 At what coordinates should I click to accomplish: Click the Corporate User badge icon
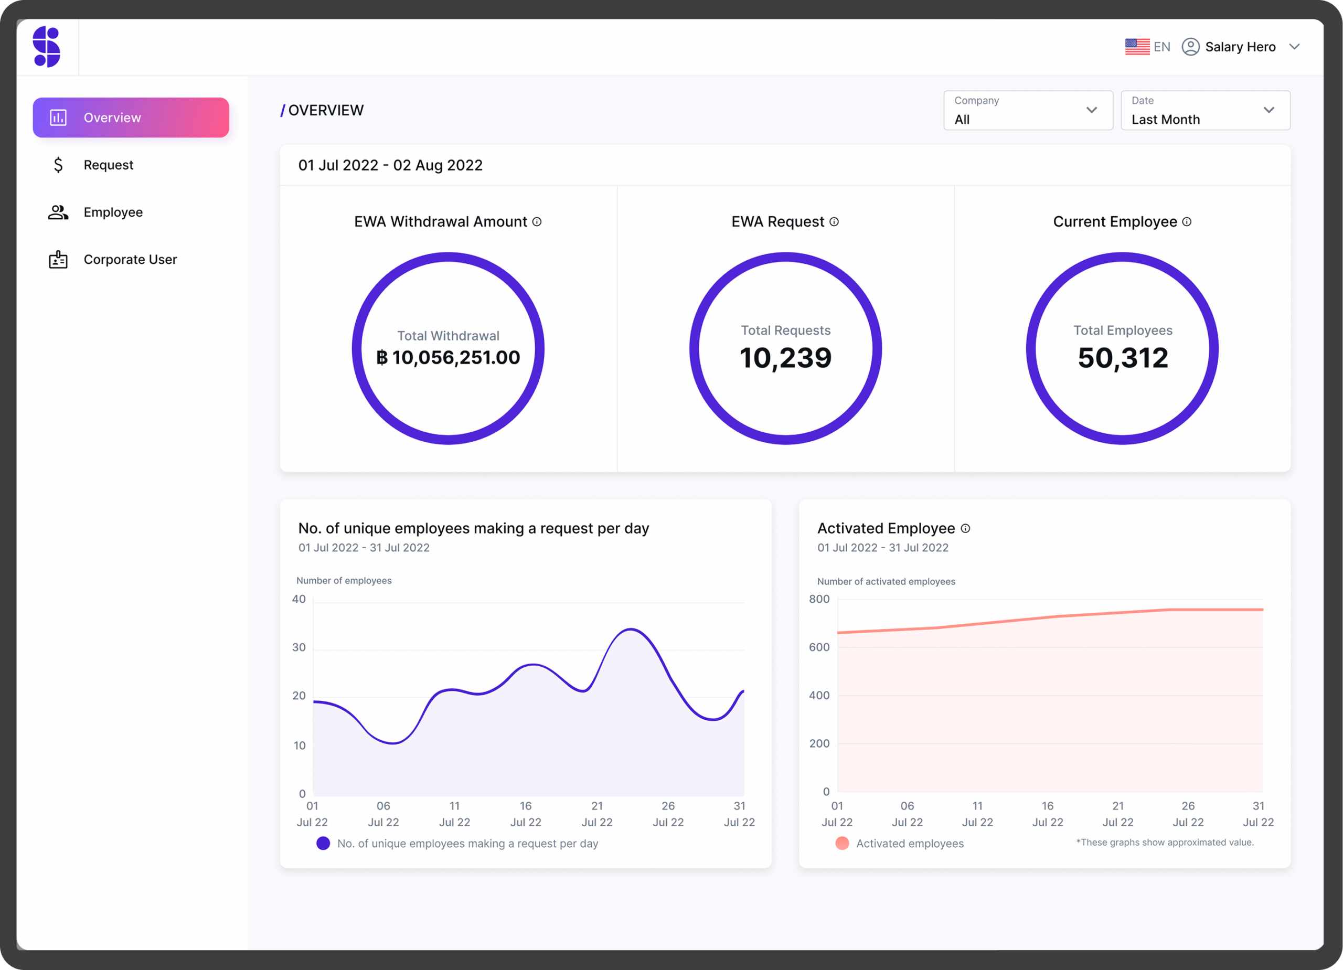(x=58, y=259)
